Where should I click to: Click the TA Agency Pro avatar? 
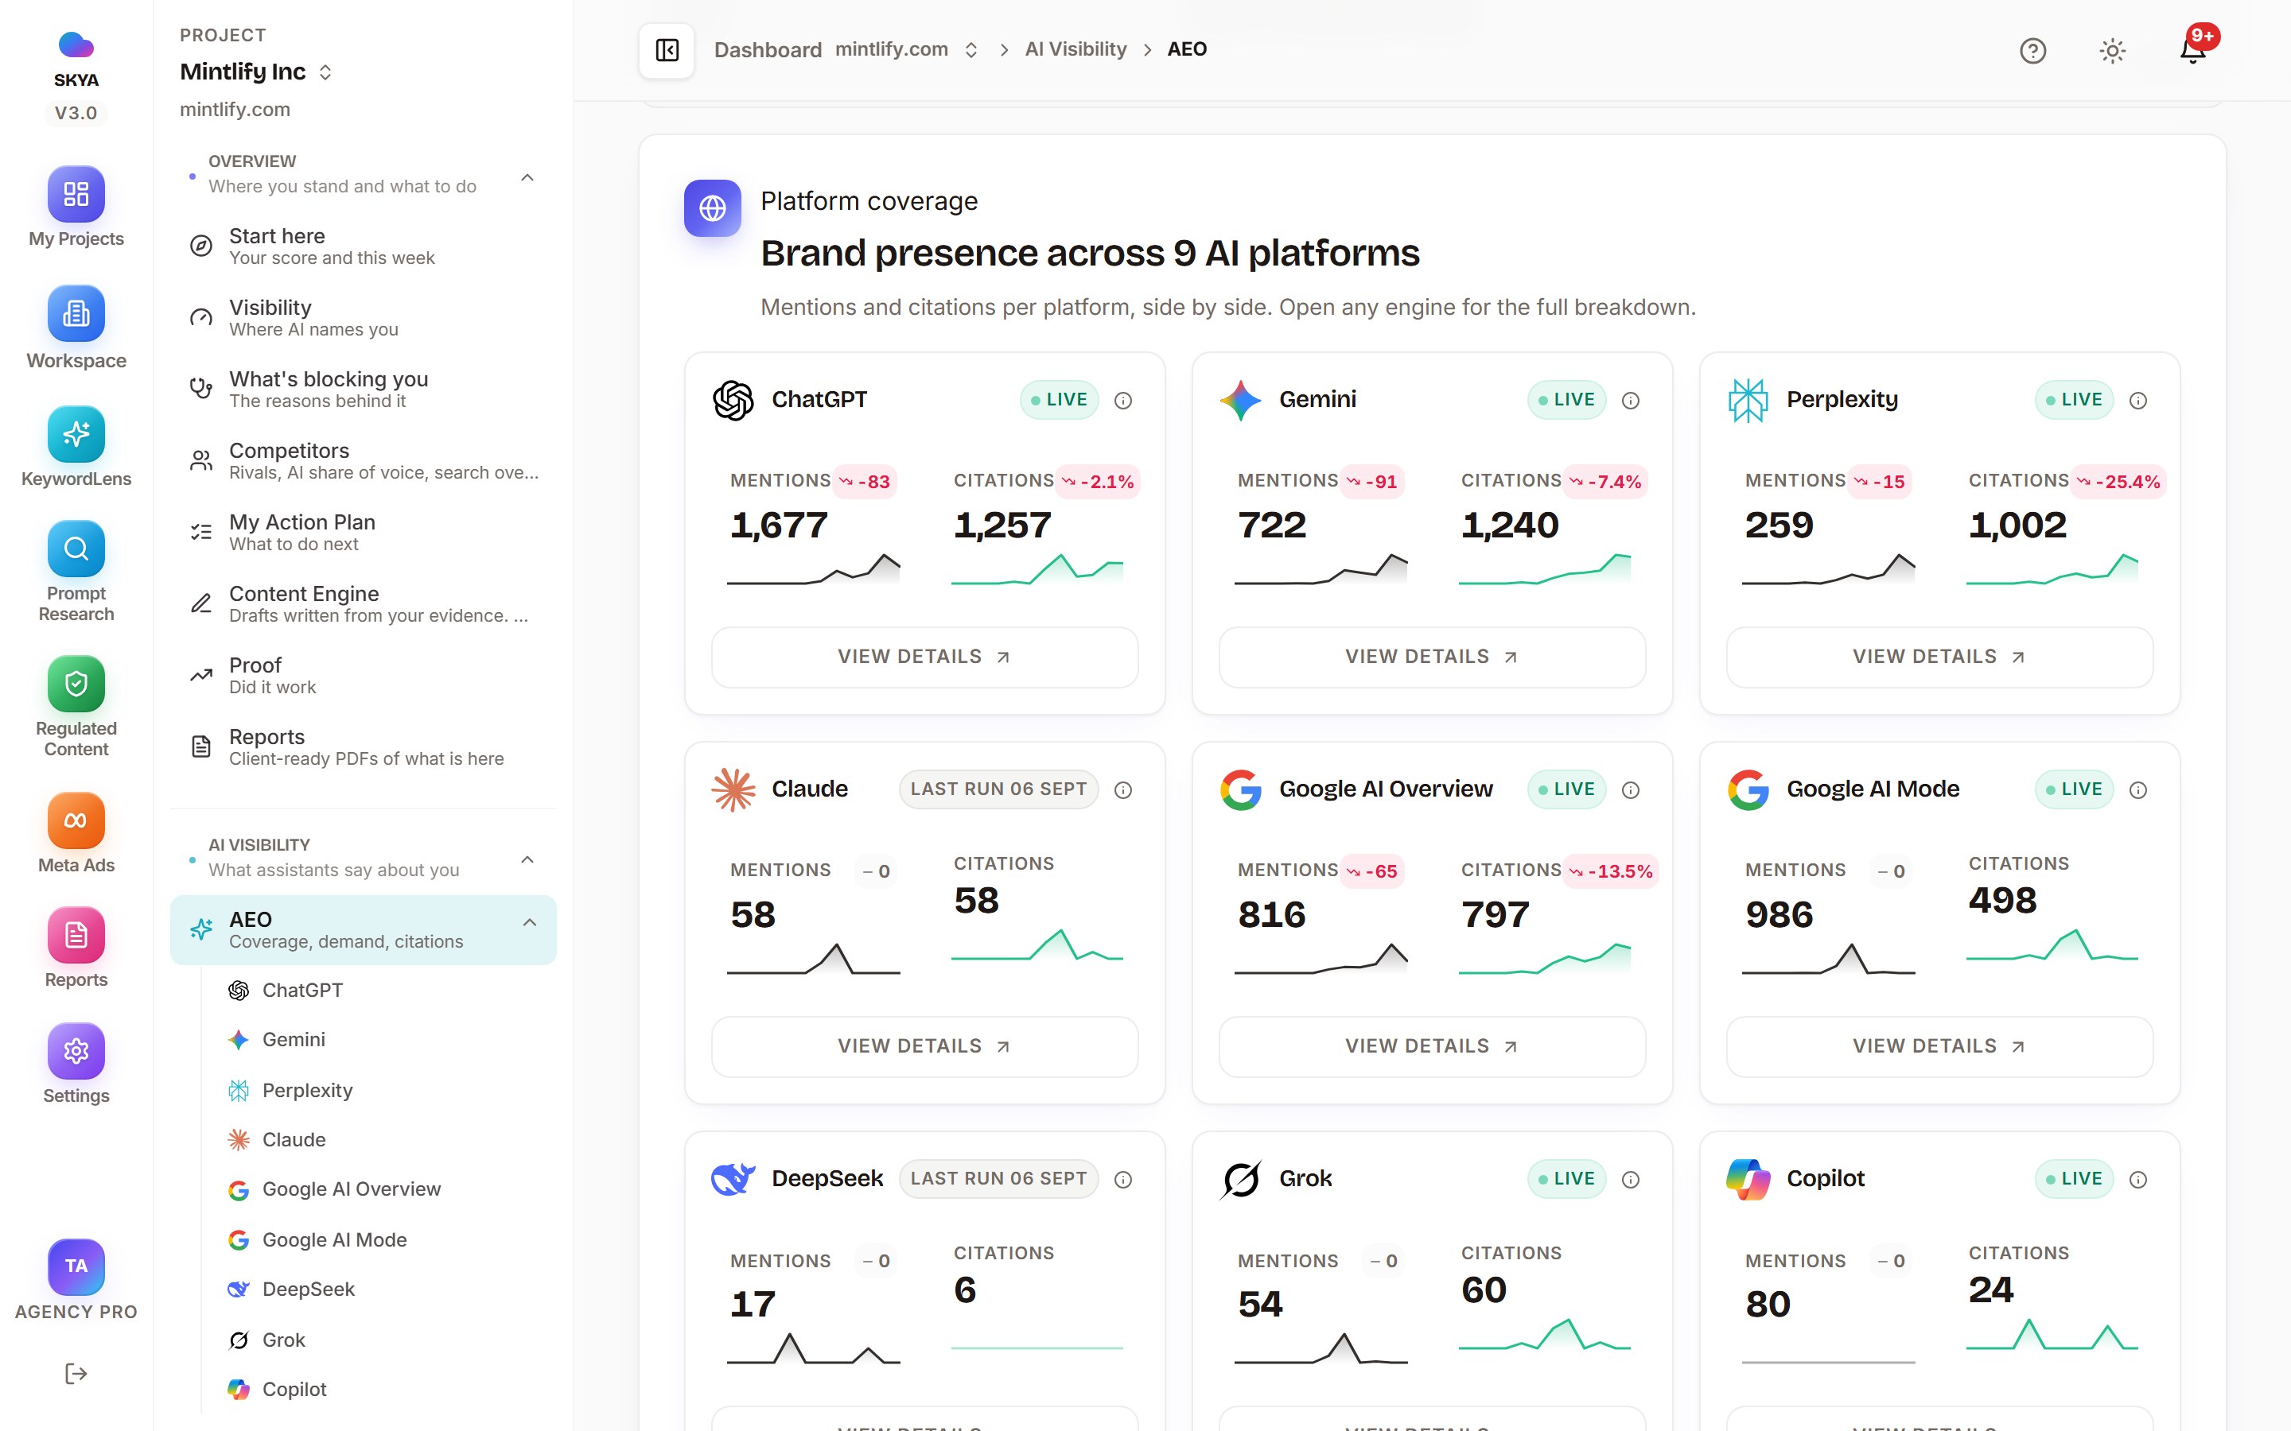click(x=76, y=1267)
